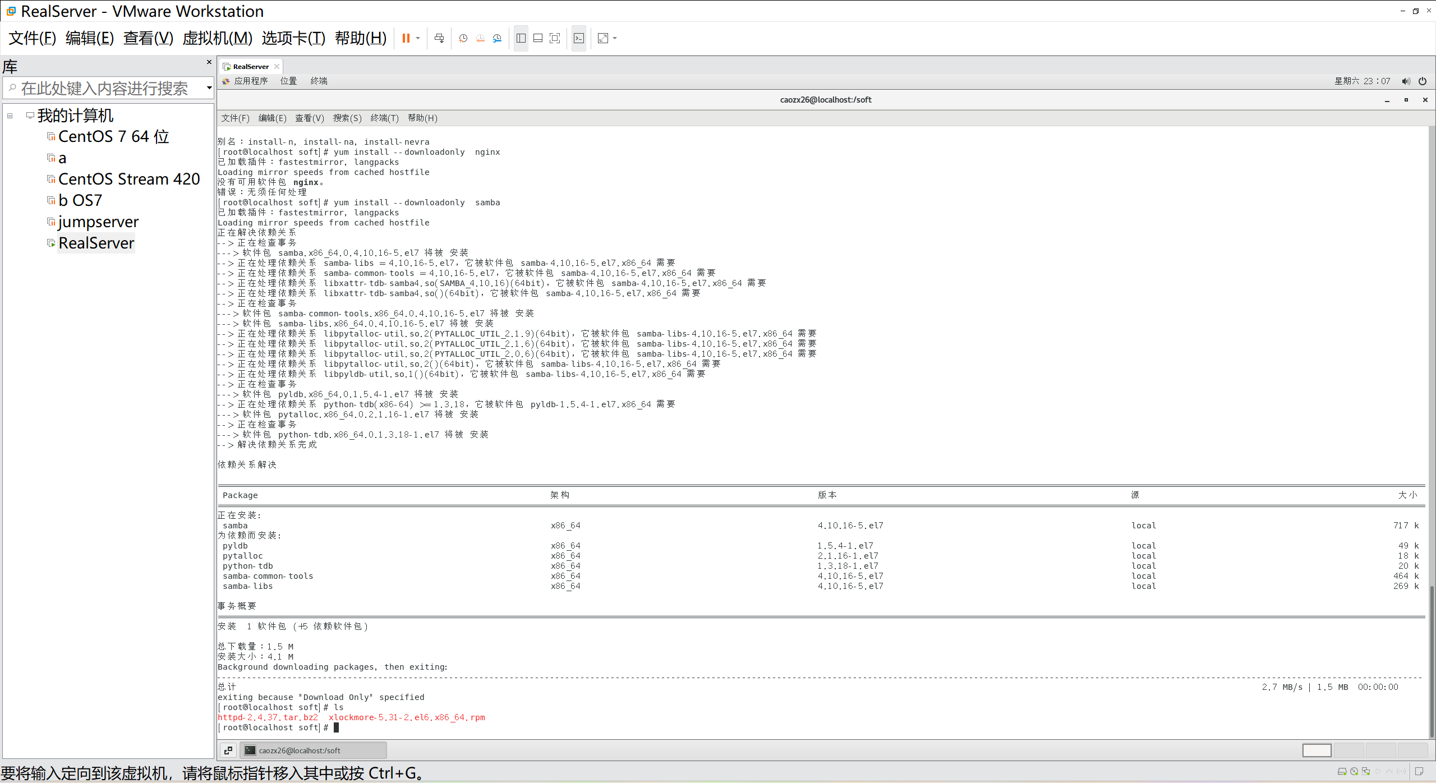This screenshot has width=1436, height=783.
Task: Toggle the thumbnail bar view button
Action: click(537, 38)
